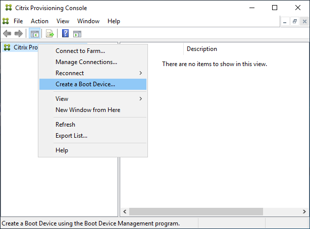Click the horizontal scrollbar left arrow
The height and width of the screenshot is (229, 310).
[x=125, y=212]
